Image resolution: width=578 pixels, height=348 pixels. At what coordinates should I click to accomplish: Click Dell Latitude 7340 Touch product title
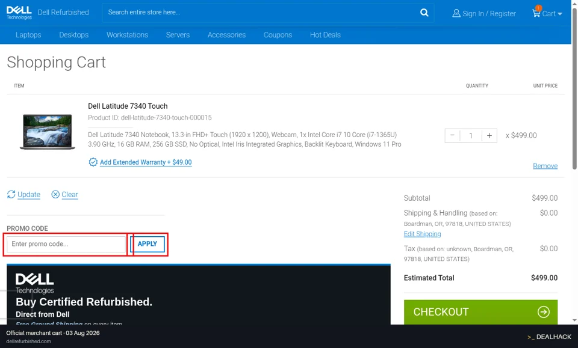pyautogui.click(x=128, y=106)
